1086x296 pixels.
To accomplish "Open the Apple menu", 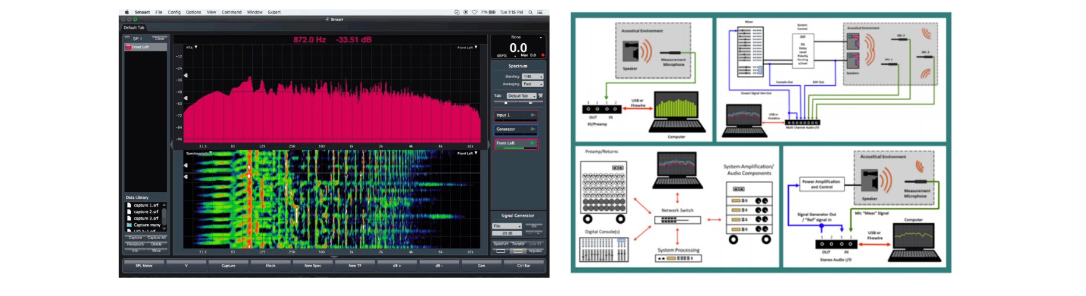I will coord(126,12).
